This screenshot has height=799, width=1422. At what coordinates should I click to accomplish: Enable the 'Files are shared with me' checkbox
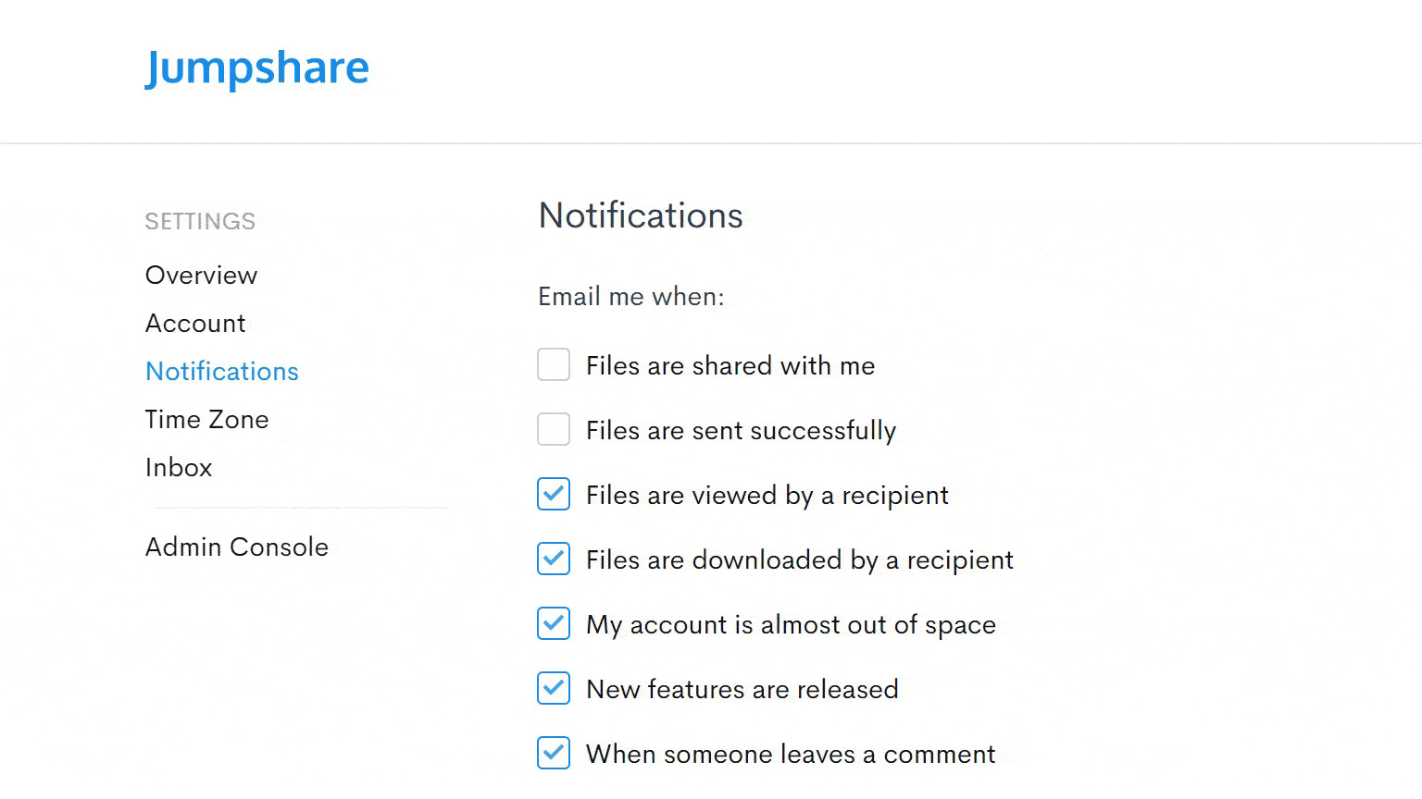[x=554, y=365]
